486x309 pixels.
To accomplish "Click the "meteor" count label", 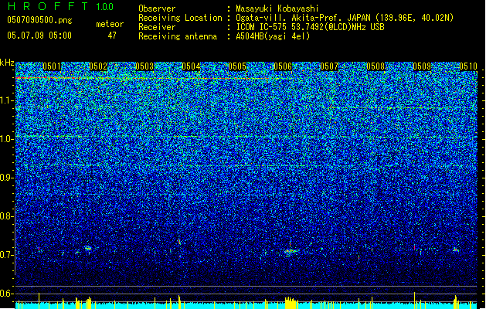I will click(x=110, y=24).
